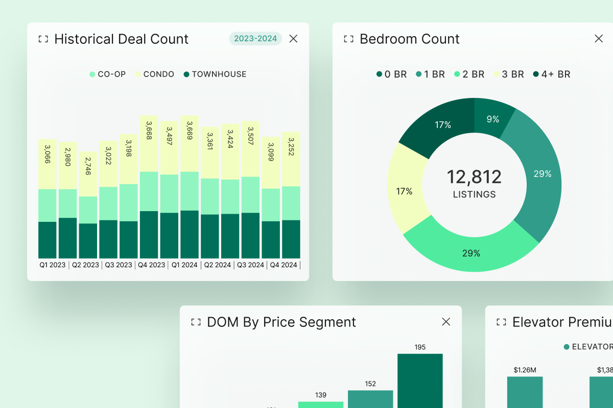The width and height of the screenshot is (613, 408).
Task: Click the bar labeled 3,424
Action: click(x=230, y=191)
